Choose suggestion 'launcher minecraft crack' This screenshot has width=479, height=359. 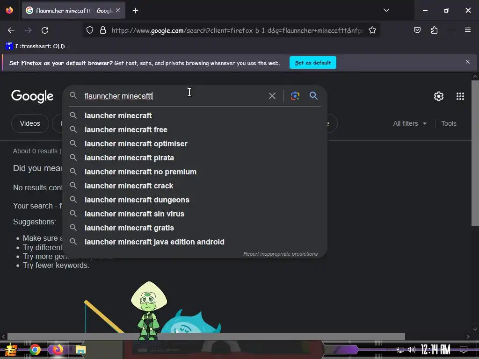pyautogui.click(x=195, y=186)
